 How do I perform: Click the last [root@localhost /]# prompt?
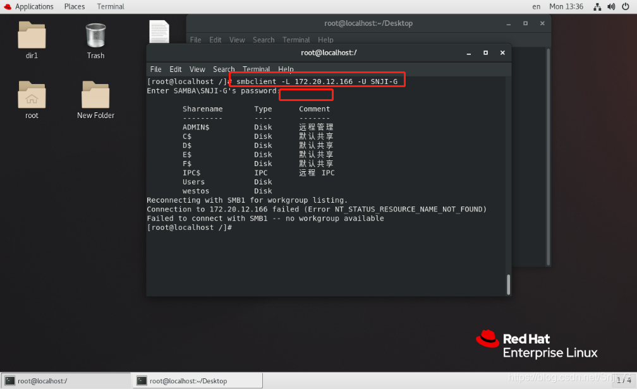point(190,228)
